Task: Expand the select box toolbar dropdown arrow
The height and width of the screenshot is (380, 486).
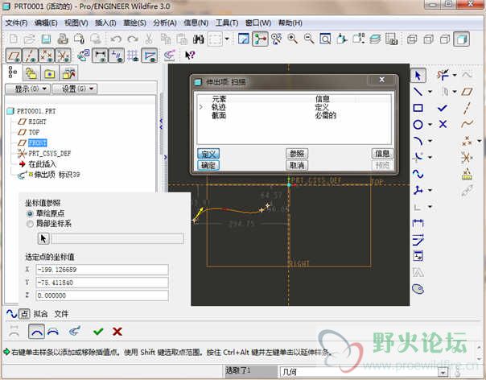Action: tap(227, 39)
